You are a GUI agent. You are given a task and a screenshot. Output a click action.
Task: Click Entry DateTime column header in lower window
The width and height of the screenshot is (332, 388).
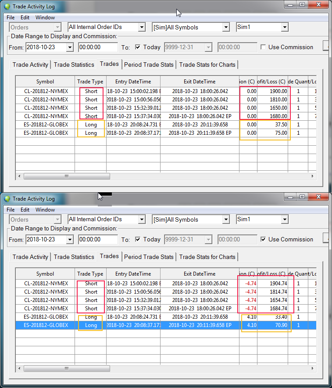(133, 274)
